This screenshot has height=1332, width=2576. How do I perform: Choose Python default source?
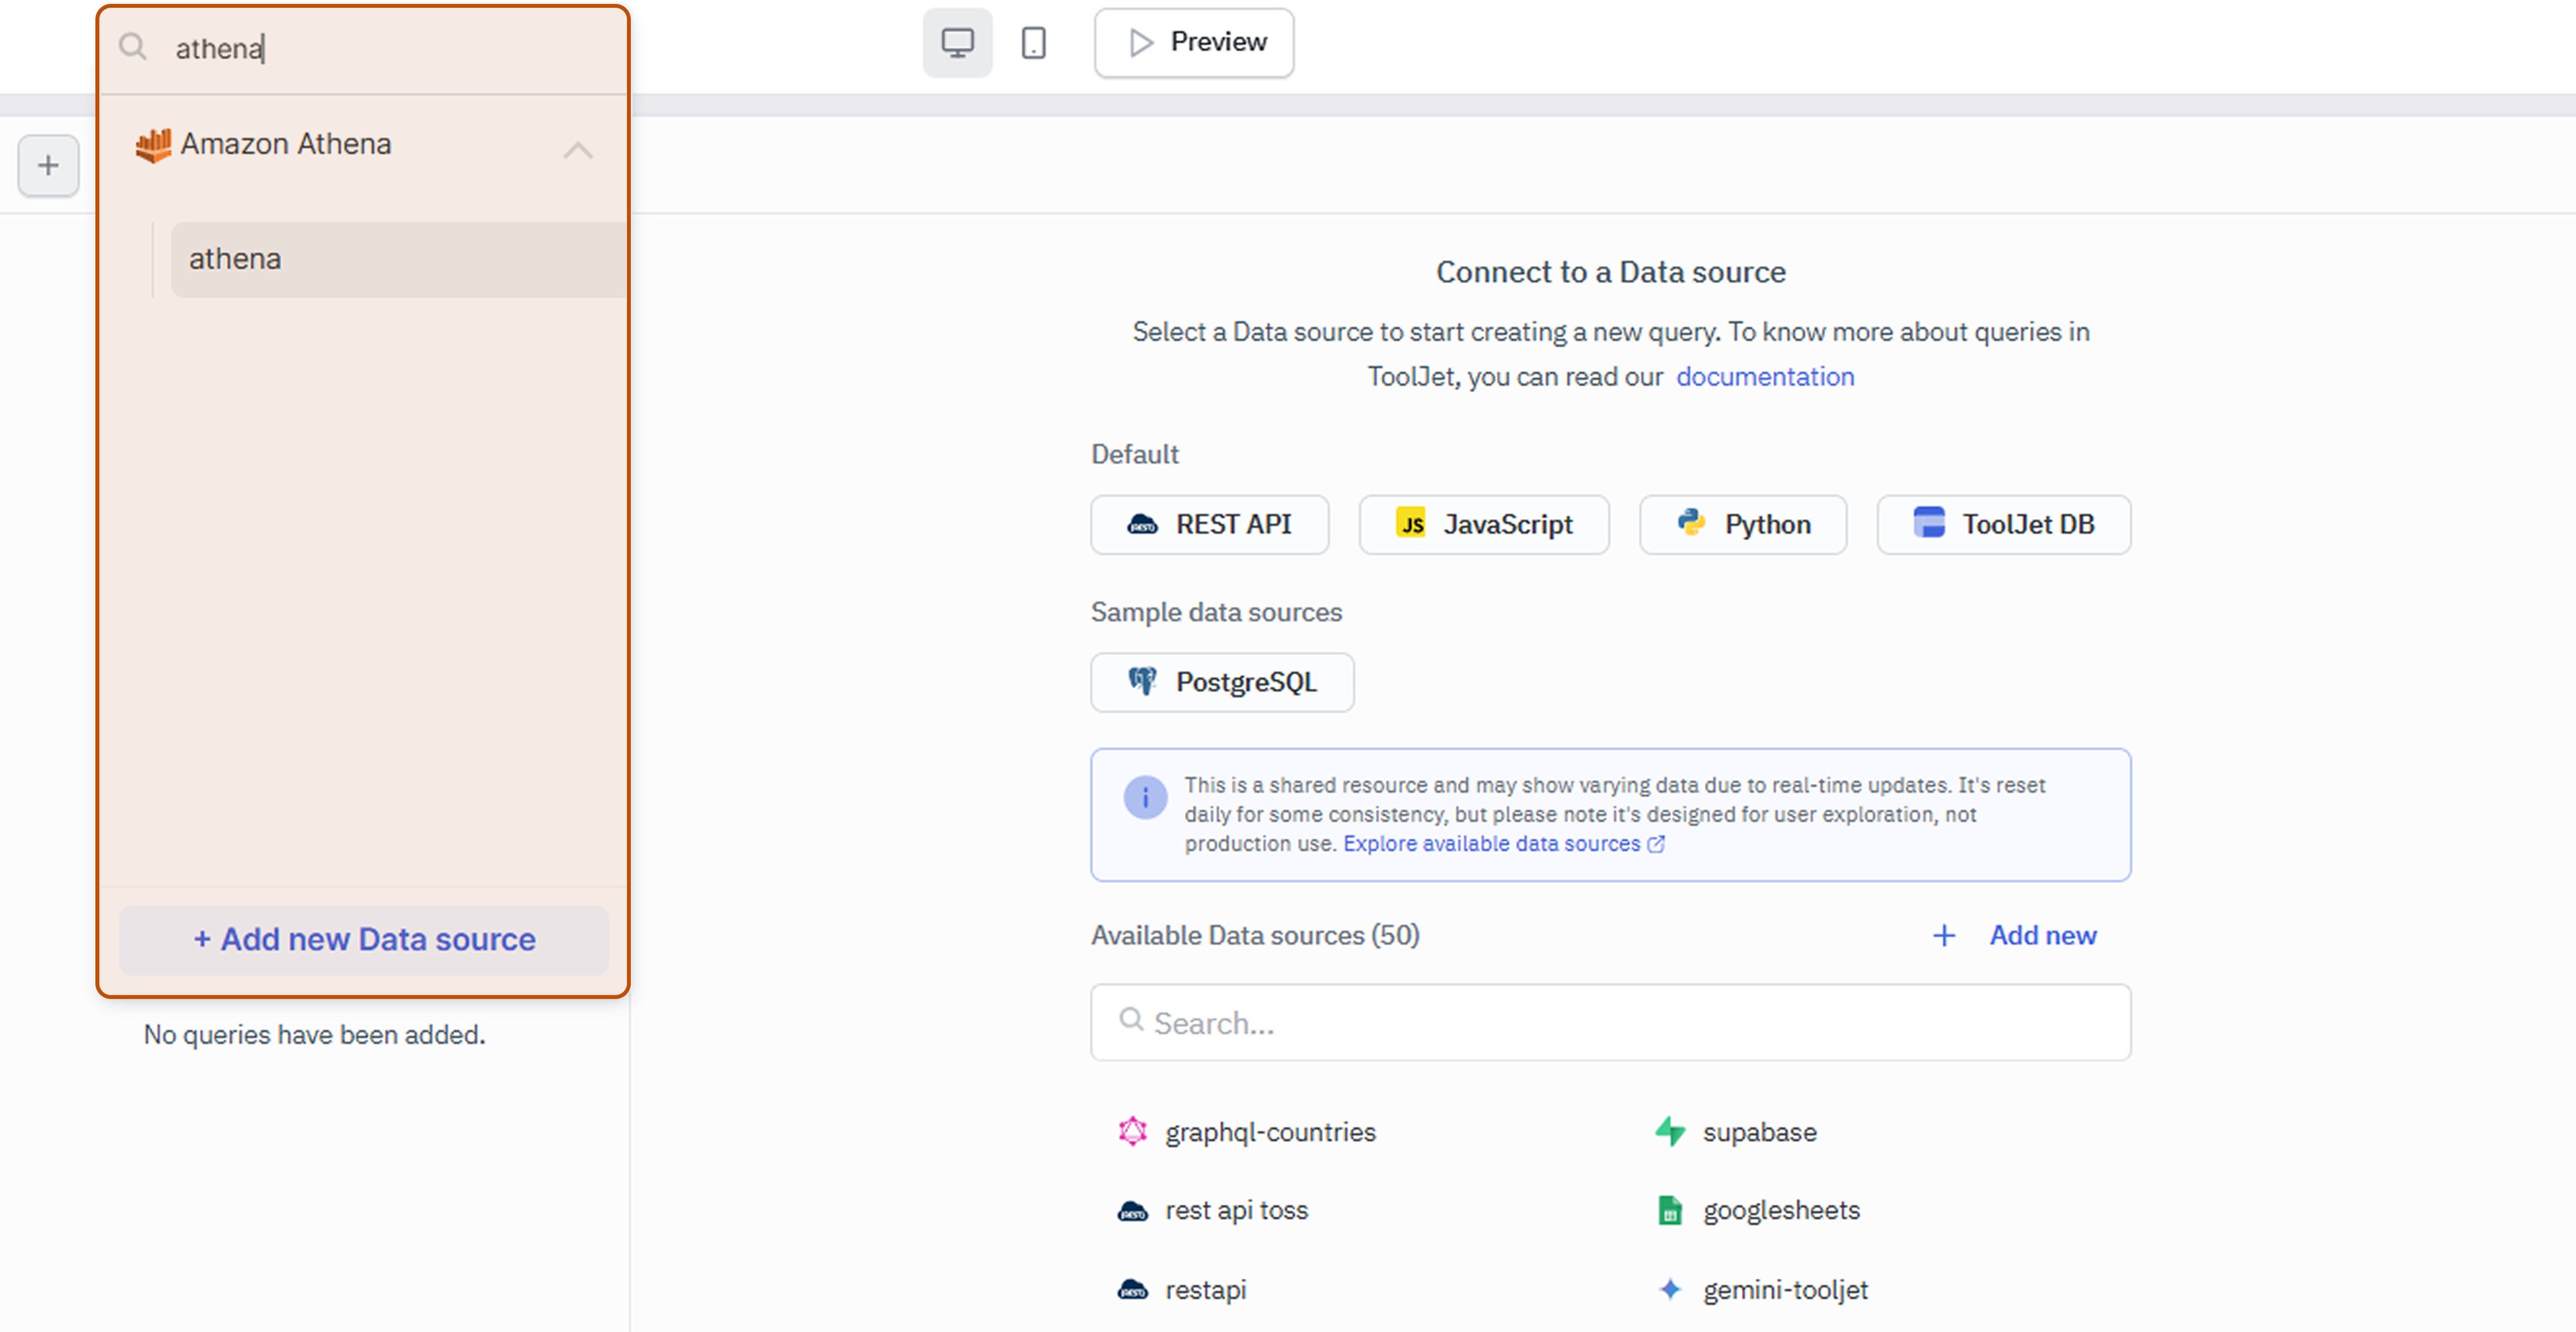1742,524
